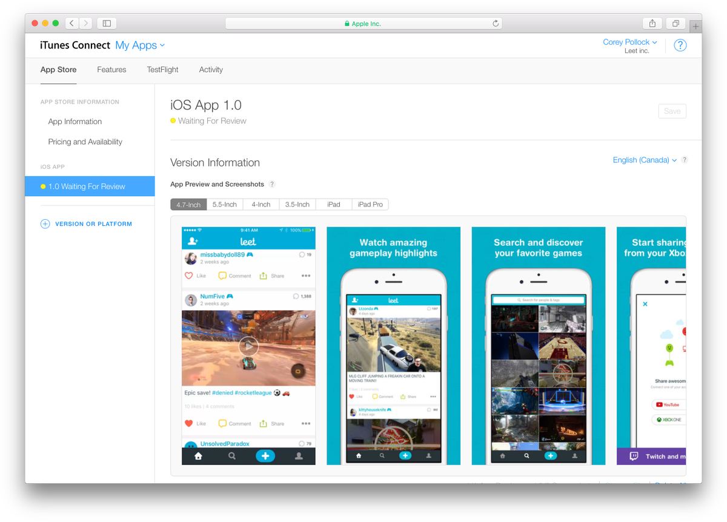Click the plus icon beside Version or Platform
Screen dimensions: 727x522
(x=45, y=224)
